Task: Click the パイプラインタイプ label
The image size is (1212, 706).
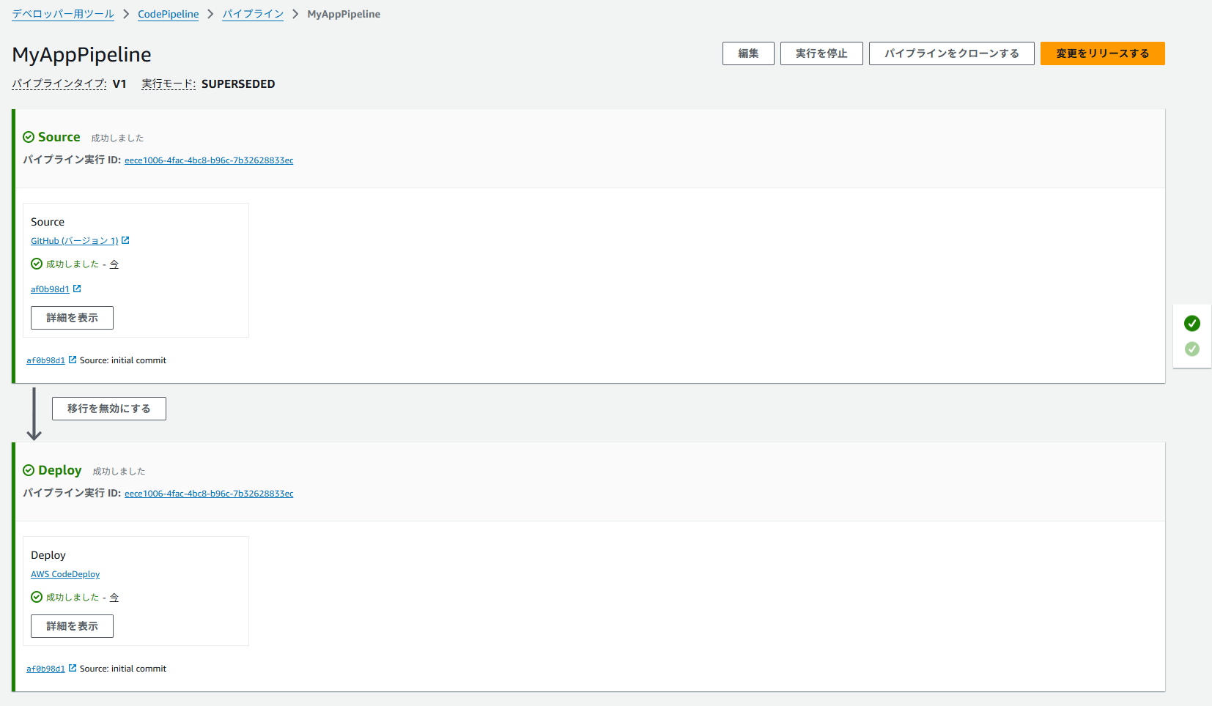Action: click(59, 83)
